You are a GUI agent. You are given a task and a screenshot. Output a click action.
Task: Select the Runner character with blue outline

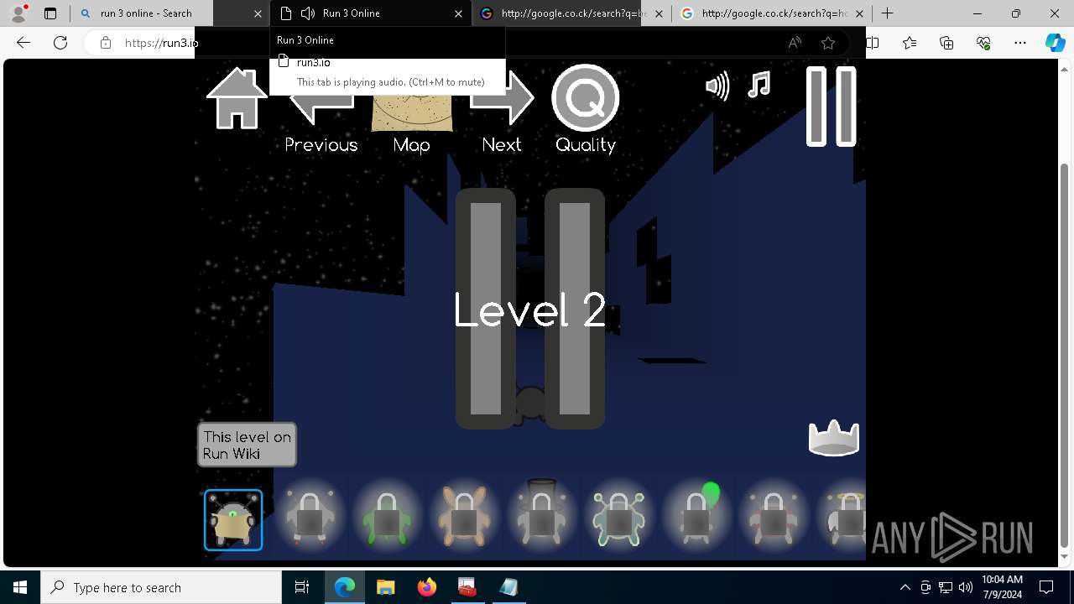[x=233, y=520]
